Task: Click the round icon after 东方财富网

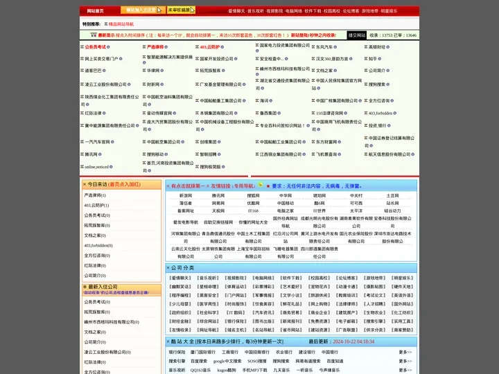Action: (339, 142)
